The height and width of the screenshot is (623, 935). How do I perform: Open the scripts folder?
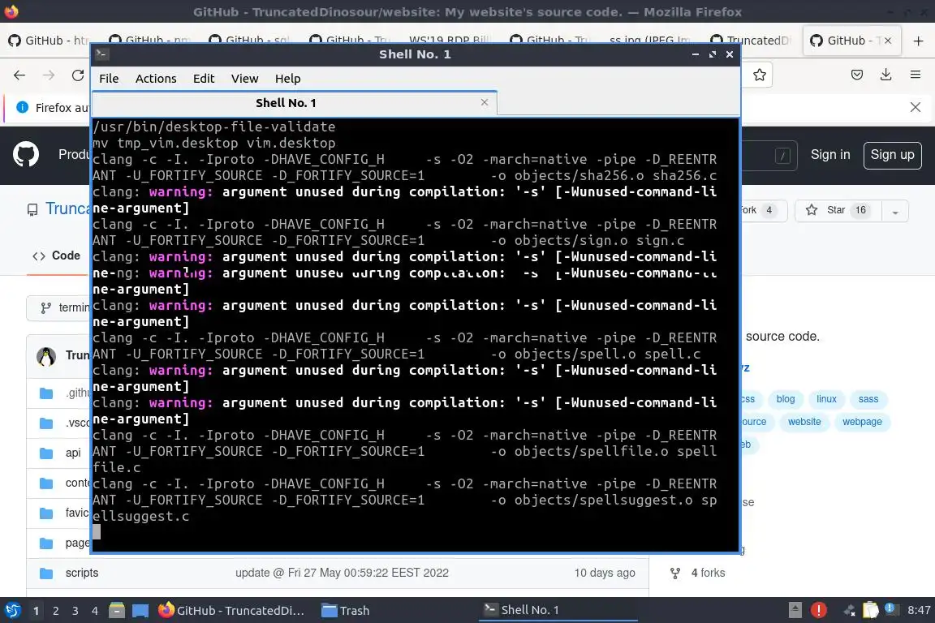82,573
